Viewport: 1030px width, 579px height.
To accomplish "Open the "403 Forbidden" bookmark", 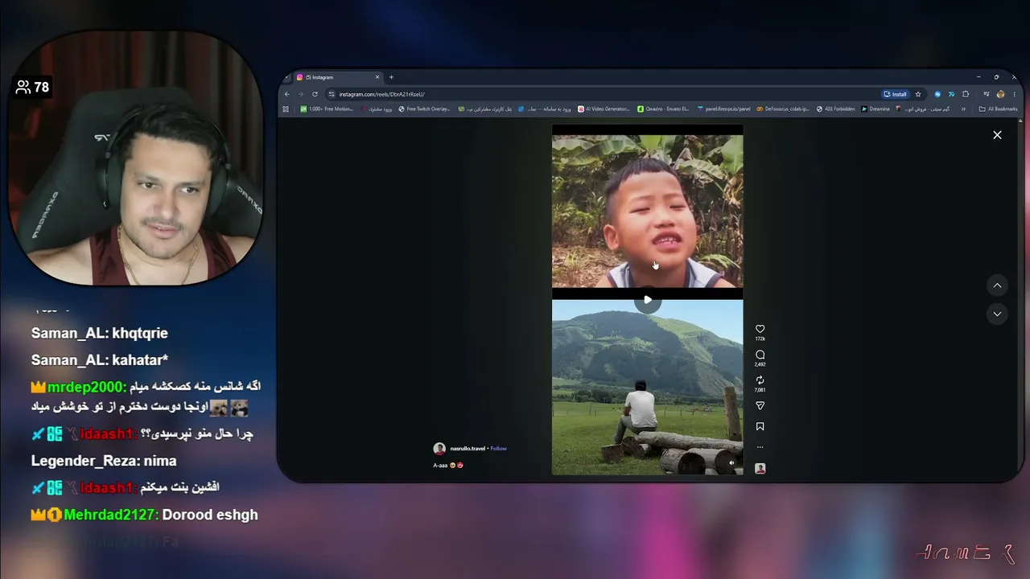I will click(836, 109).
